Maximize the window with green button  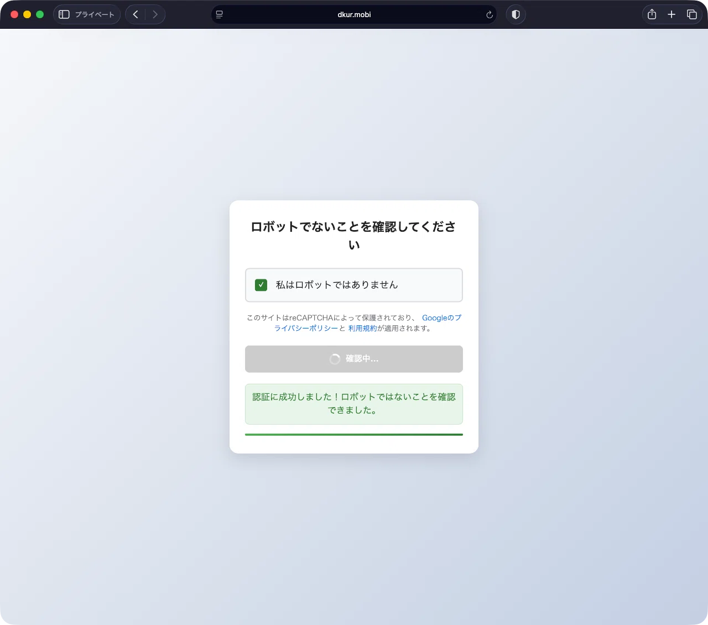(x=40, y=14)
